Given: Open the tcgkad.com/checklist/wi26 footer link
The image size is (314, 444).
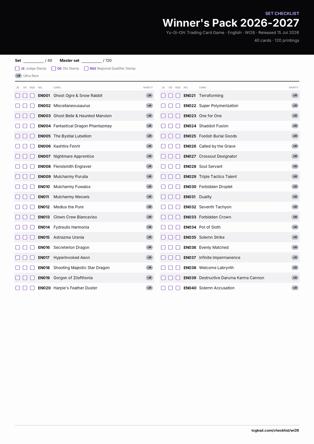Looking at the screenshot, I should 275,430.
